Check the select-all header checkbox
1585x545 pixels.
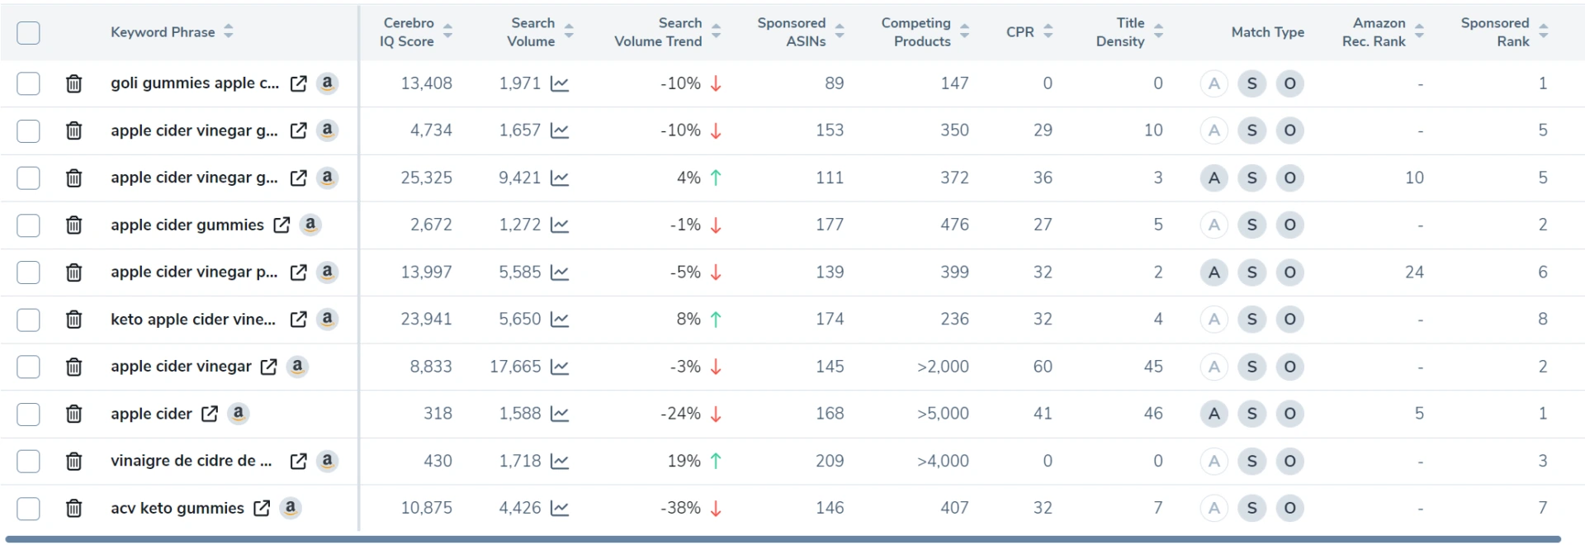(x=28, y=32)
